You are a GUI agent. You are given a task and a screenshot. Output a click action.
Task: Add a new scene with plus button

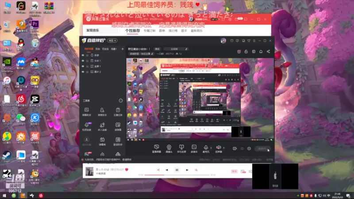pos(123,49)
